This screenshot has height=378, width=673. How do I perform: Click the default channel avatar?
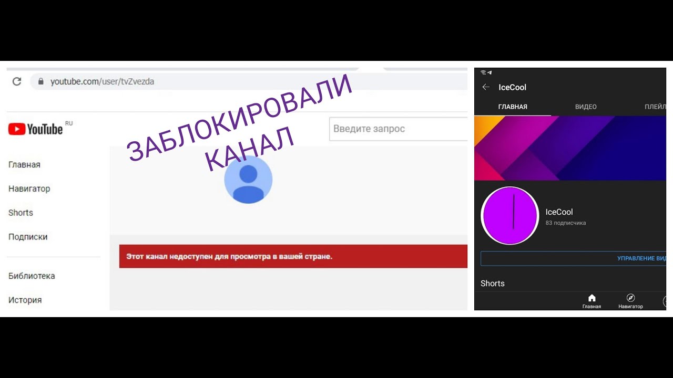point(248,180)
